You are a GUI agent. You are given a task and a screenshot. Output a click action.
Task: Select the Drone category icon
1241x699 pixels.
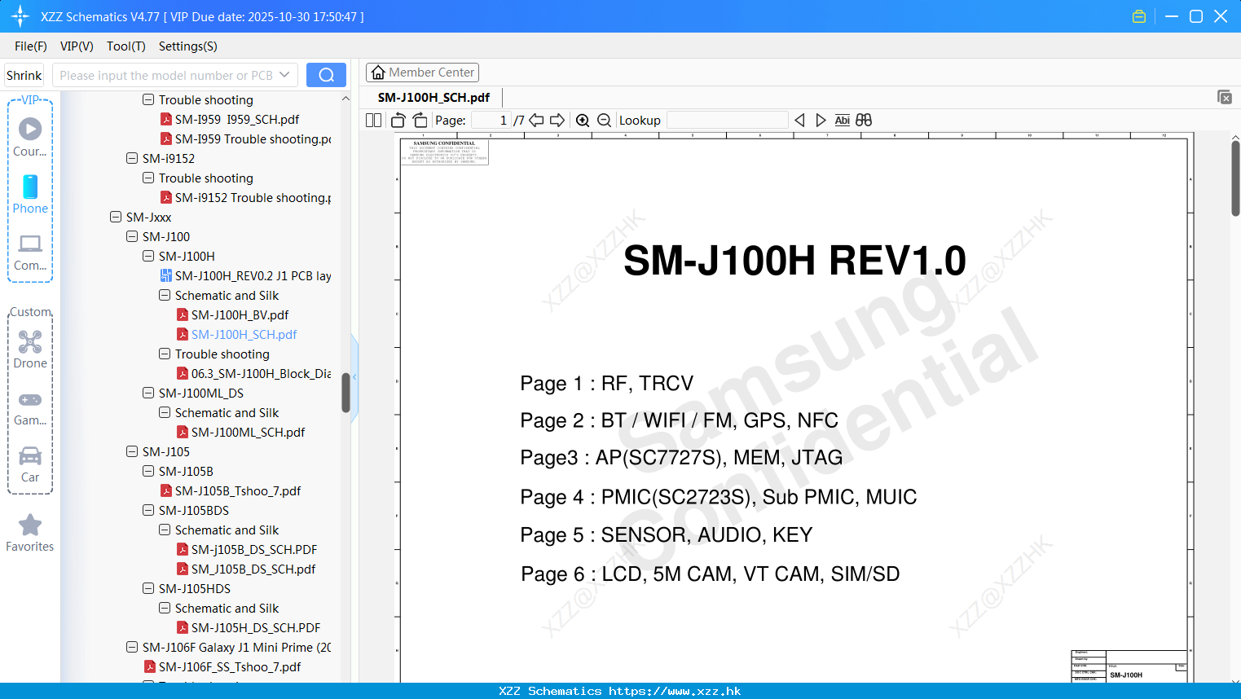point(30,349)
